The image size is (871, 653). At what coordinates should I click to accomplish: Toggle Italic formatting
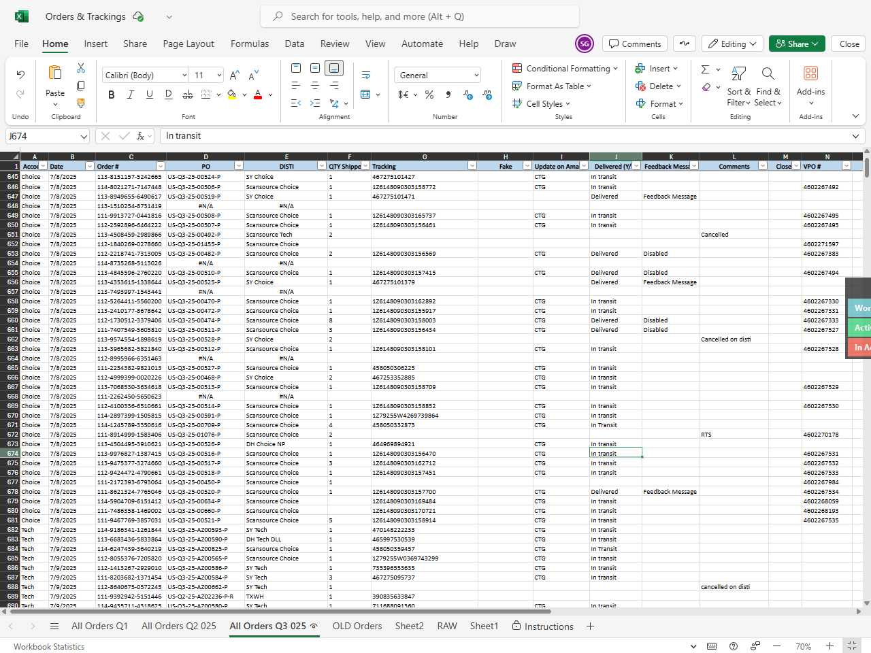(x=130, y=95)
